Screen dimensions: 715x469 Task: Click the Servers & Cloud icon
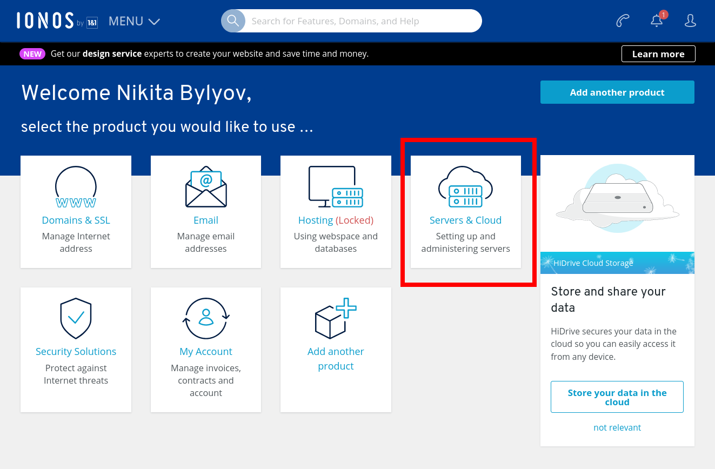tap(465, 187)
